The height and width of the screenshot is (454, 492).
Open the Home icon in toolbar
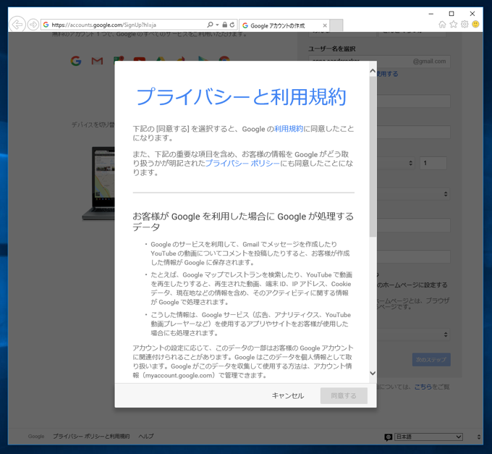tap(442, 24)
